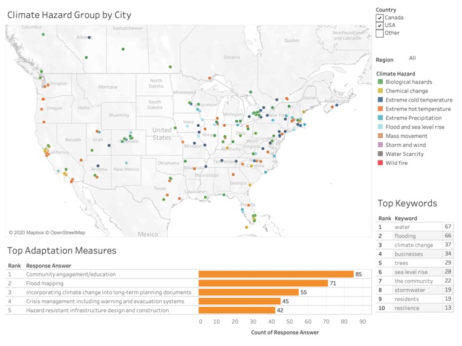The image size is (462, 346).
Task: Select the Storm and wind swatch
Action: (x=380, y=145)
